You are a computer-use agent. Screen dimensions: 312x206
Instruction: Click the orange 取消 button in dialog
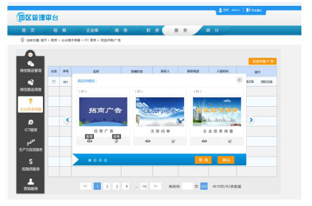tap(203, 160)
